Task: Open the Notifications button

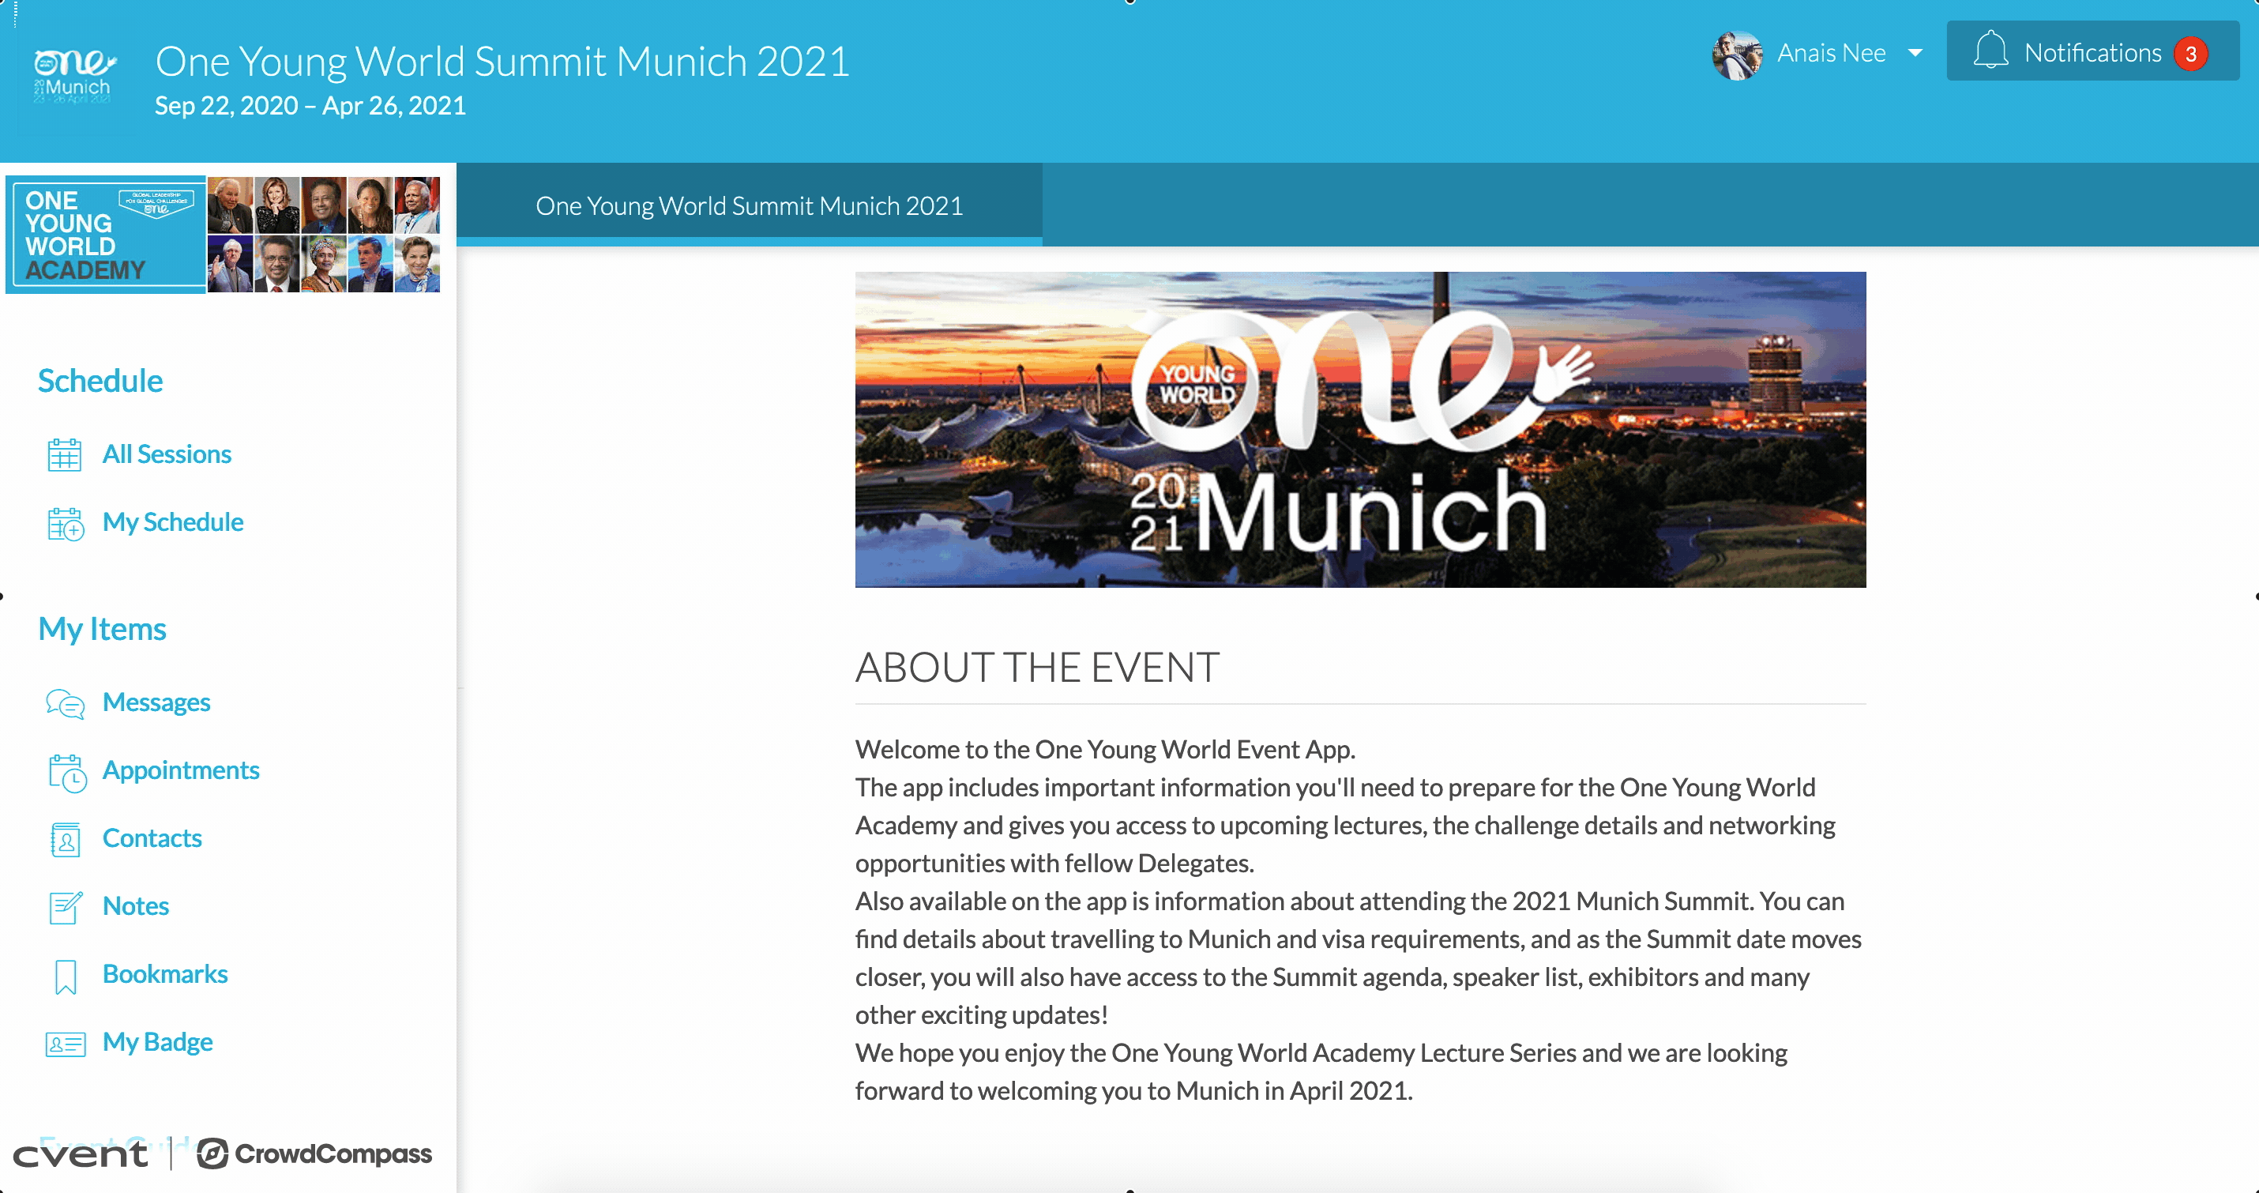Action: pyautogui.click(x=2092, y=51)
